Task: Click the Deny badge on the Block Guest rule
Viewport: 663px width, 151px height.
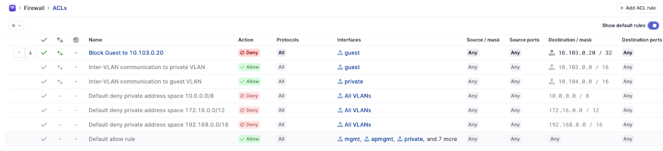Action: coord(249,53)
